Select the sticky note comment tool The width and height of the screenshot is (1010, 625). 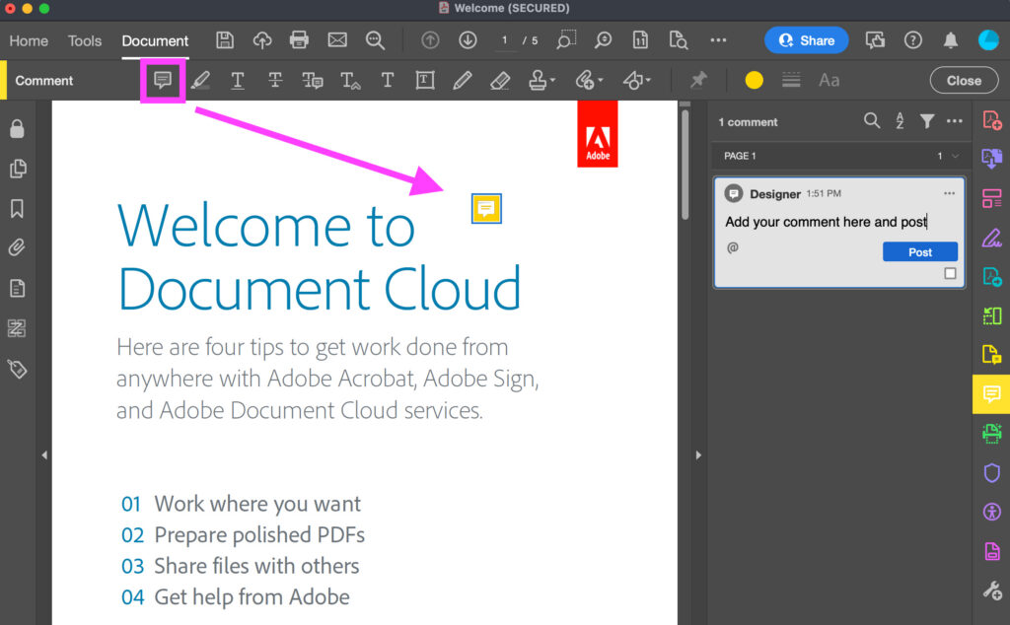pyautogui.click(x=163, y=81)
